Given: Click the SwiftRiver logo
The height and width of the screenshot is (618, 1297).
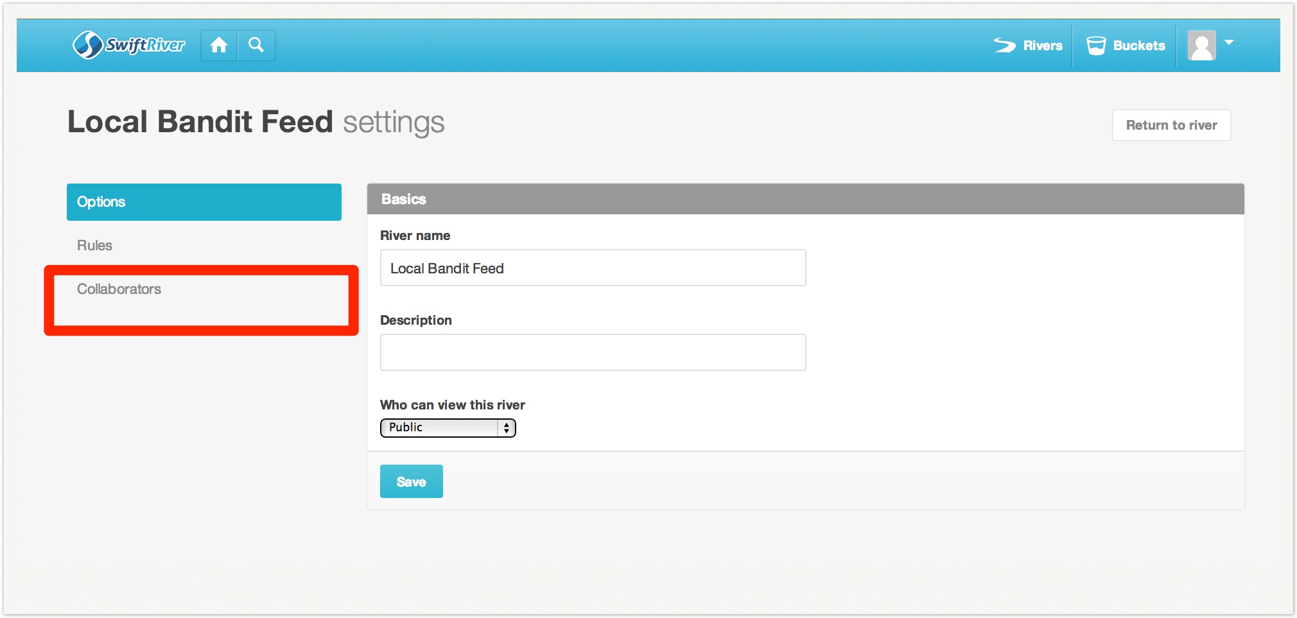Looking at the screenshot, I should click(128, 45).
